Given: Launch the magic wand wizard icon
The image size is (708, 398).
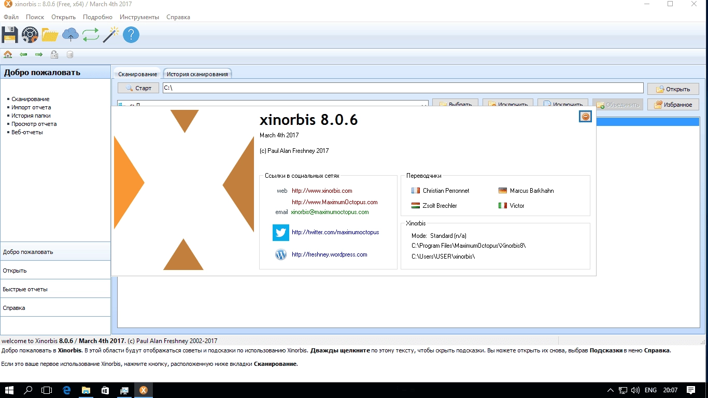Looking at the screenshot, I should [x=110, y=35].
